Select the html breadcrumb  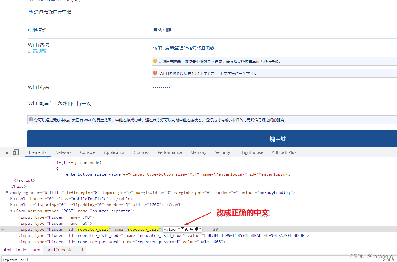pyautogui.click(x=7, y=250)
